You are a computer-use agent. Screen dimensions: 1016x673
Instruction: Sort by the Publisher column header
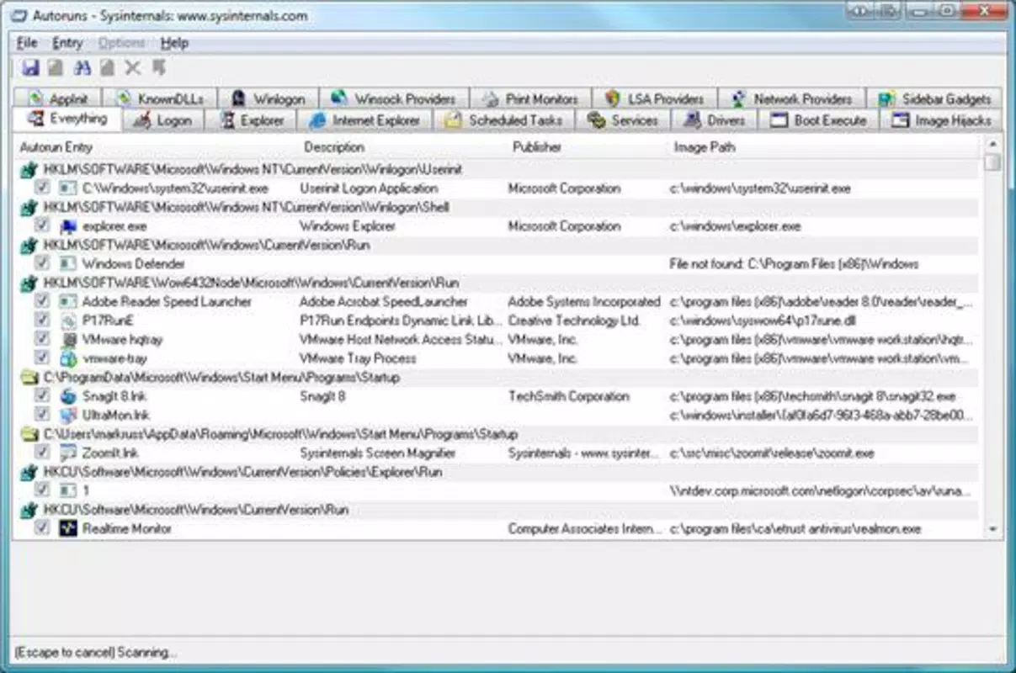pos(588,147)
